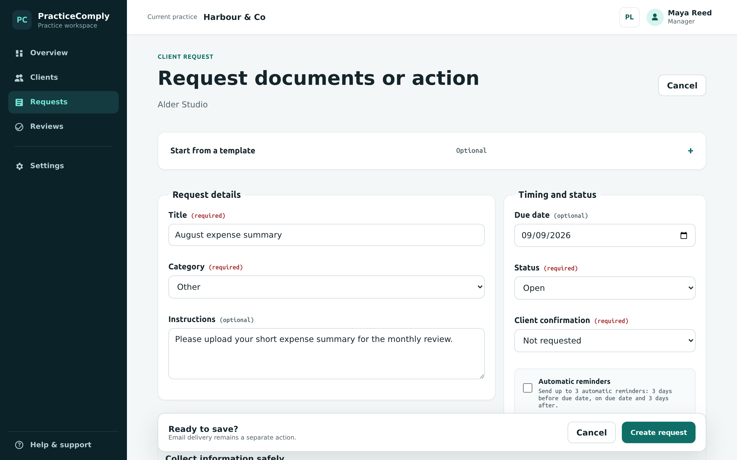The height and width of the screenshot is (460, 737).
Task: Click the Maya Reed user name
Action: [x=689, y=13]
